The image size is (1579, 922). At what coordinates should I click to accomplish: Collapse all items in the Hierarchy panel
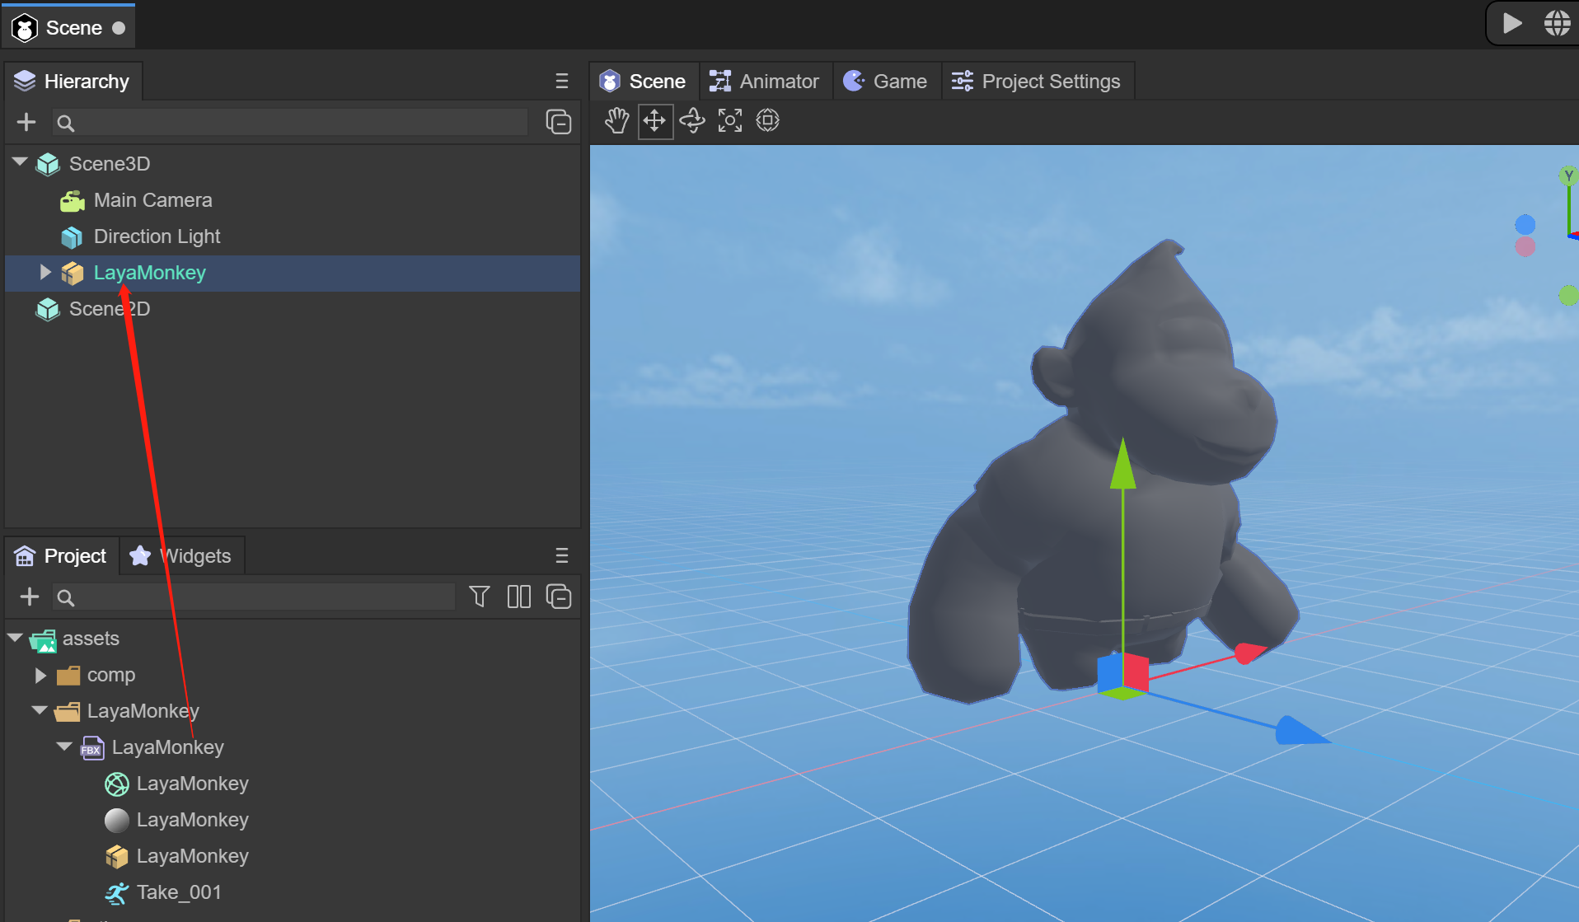click(559, 123)
